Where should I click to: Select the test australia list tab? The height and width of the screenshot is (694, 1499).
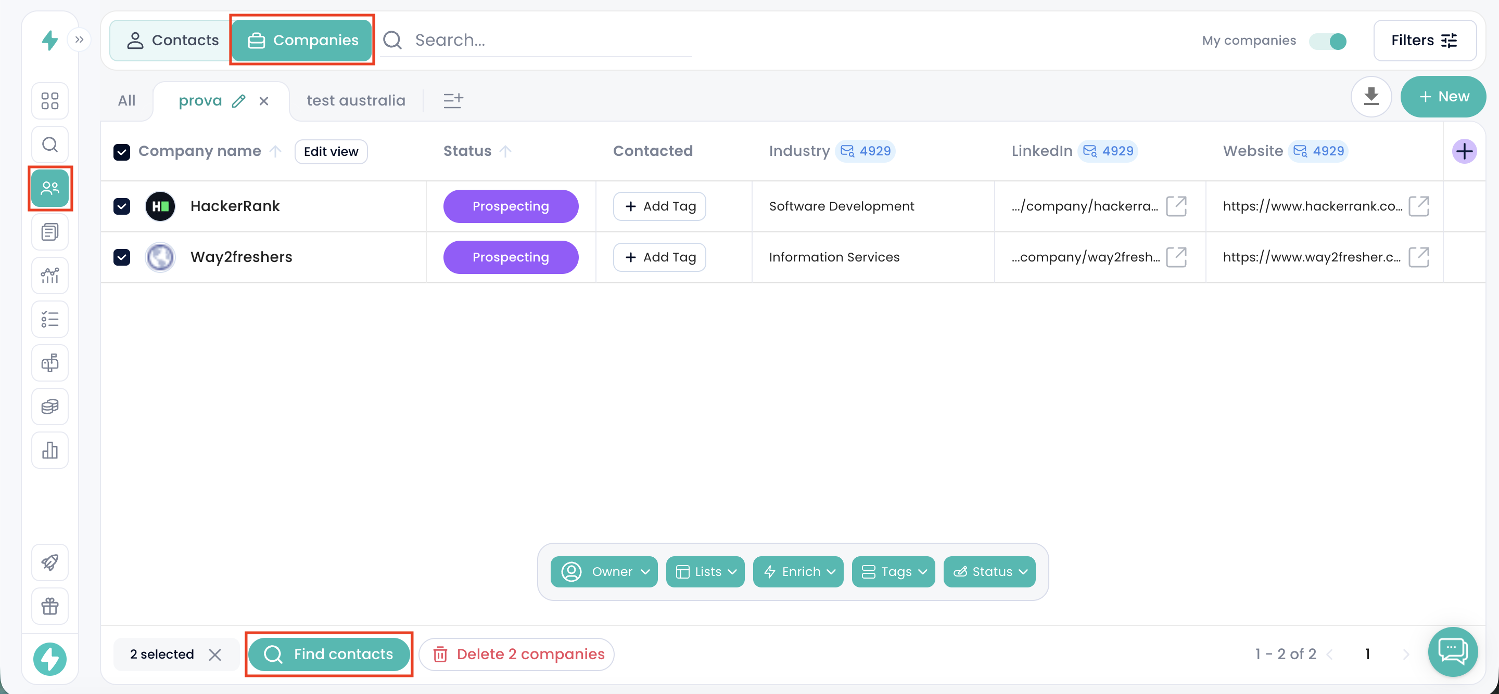(355, 100)
